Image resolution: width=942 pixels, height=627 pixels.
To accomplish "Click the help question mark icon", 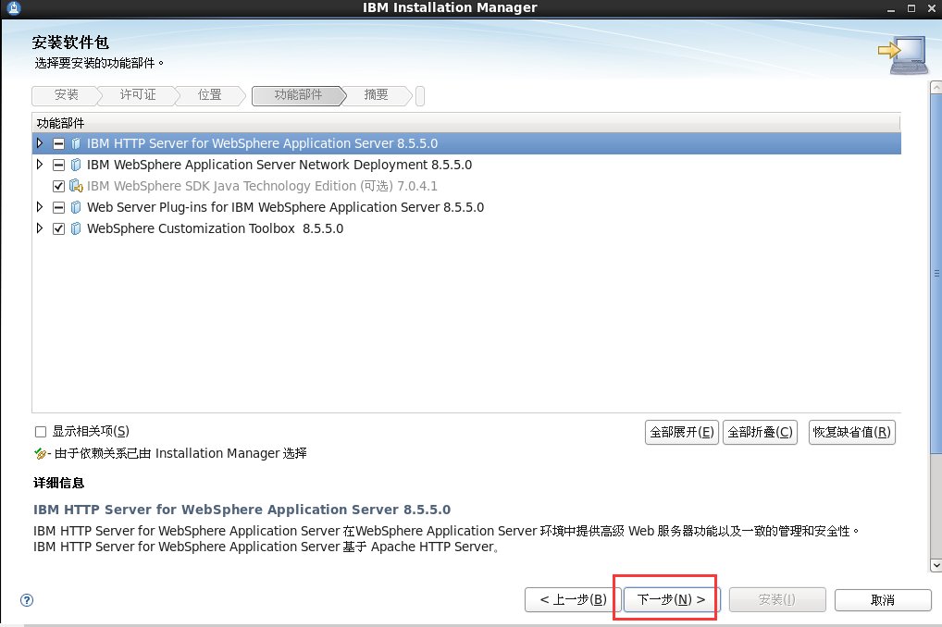I will [x=27, y=600].
